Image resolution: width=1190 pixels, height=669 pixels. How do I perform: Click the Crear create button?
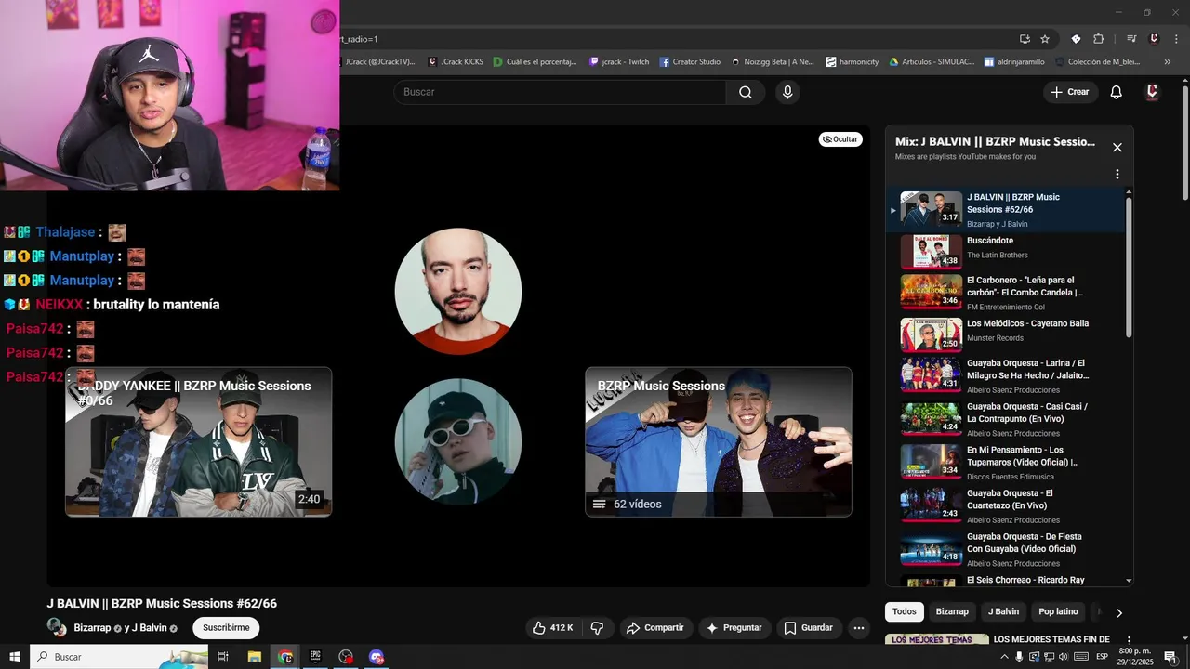coord(1069,92)
